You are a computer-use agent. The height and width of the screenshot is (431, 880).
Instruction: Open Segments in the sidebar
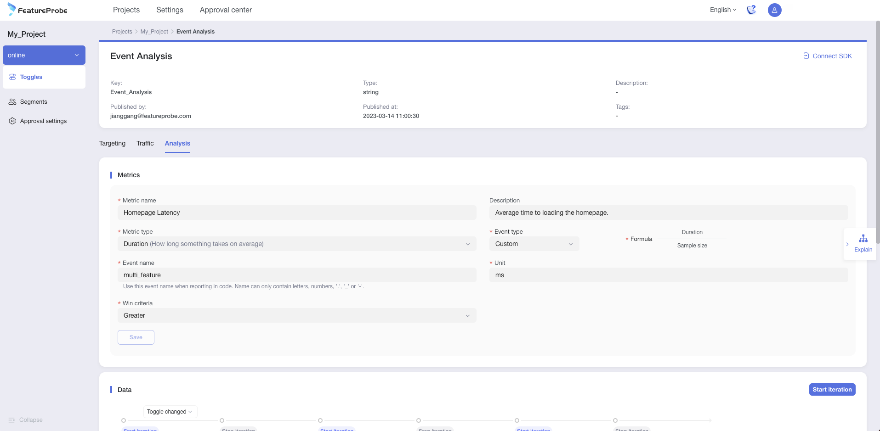point(34,101)
